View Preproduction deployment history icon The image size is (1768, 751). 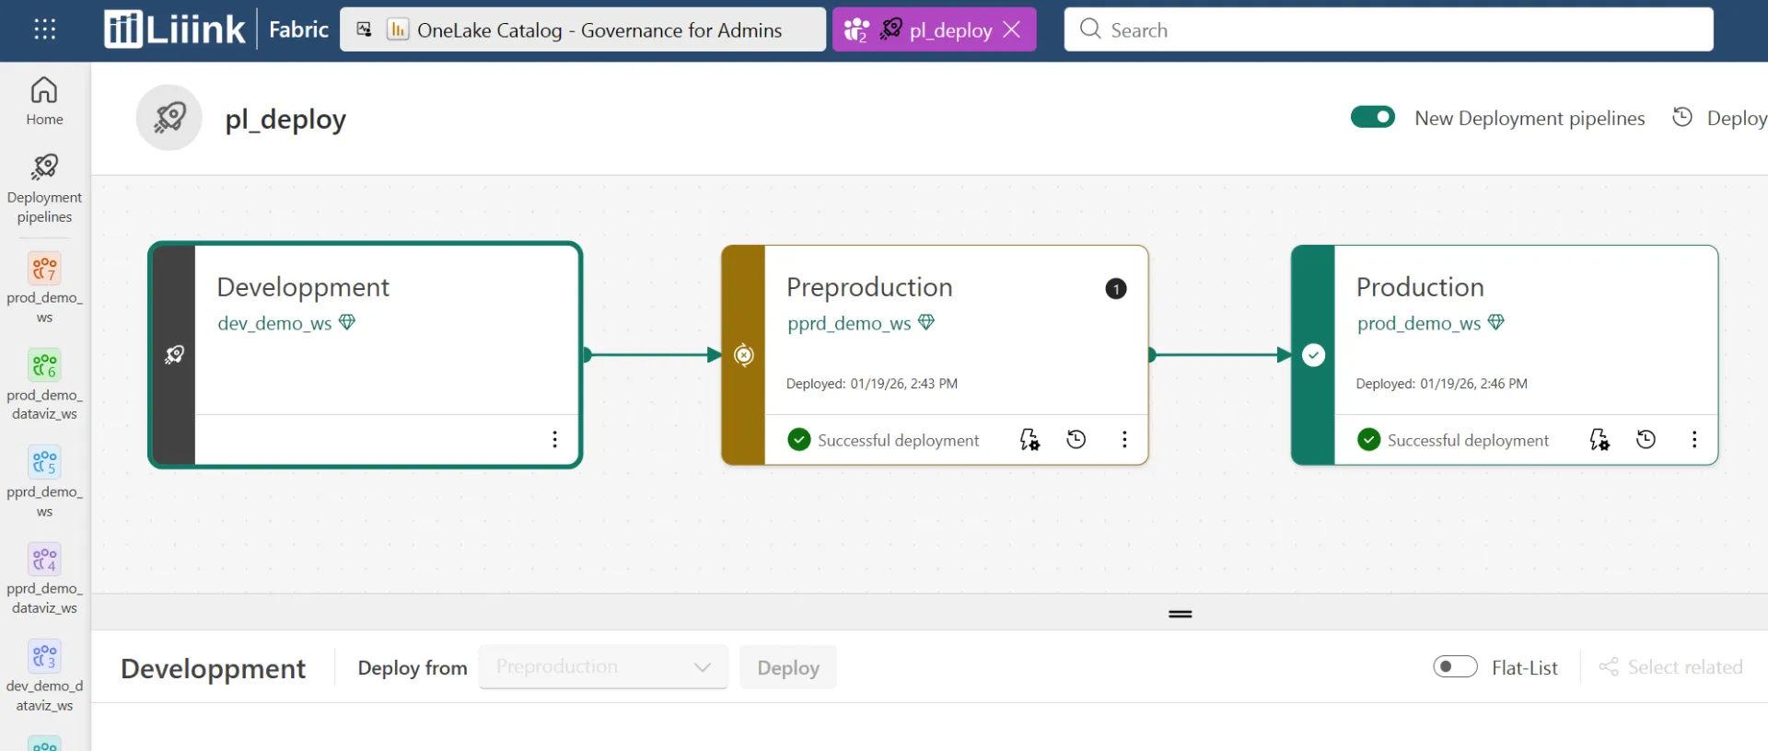(1076, 440)
